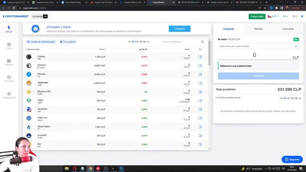Open Chrome from the Windows taskbar

pyautogui.click(x=90, y=169)
